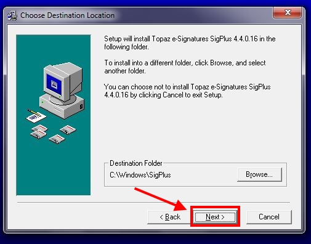Screen dimensions: 311x244
Task: Click the Choose Destination Location title text
Action: click(67, 15)
